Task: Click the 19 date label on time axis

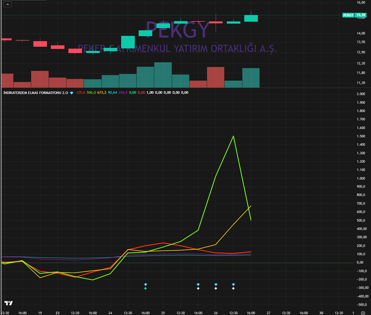Action: [40, 313]
